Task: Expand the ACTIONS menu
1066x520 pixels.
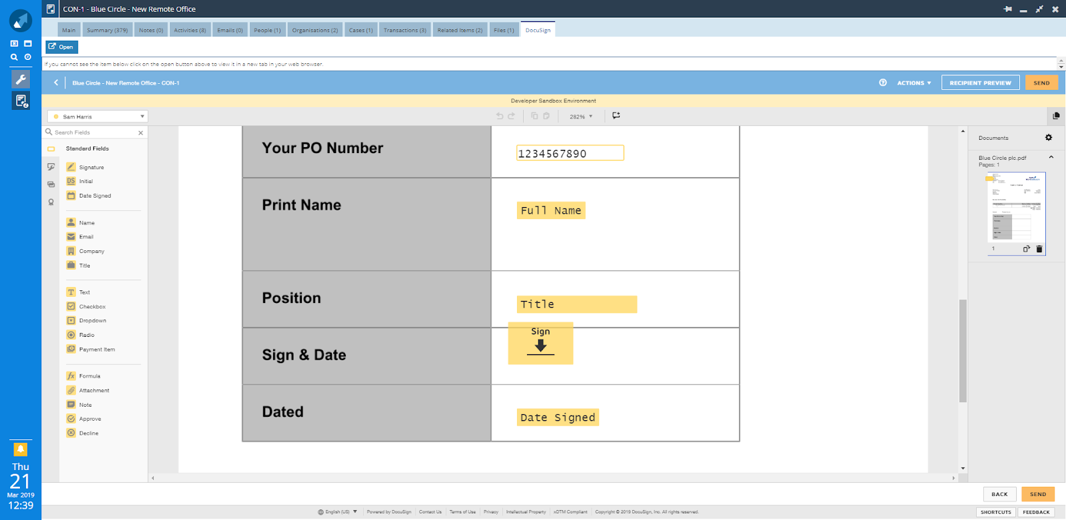Action: click(x=914, y=83)
